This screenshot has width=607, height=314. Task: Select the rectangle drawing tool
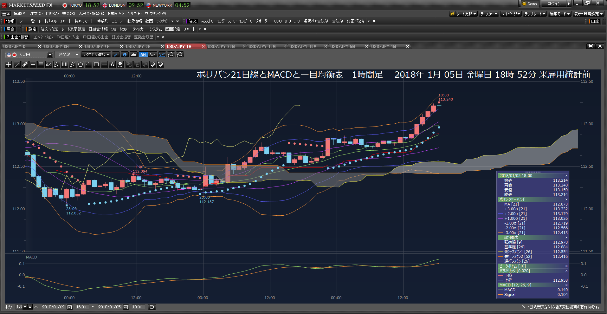[96, 64]
